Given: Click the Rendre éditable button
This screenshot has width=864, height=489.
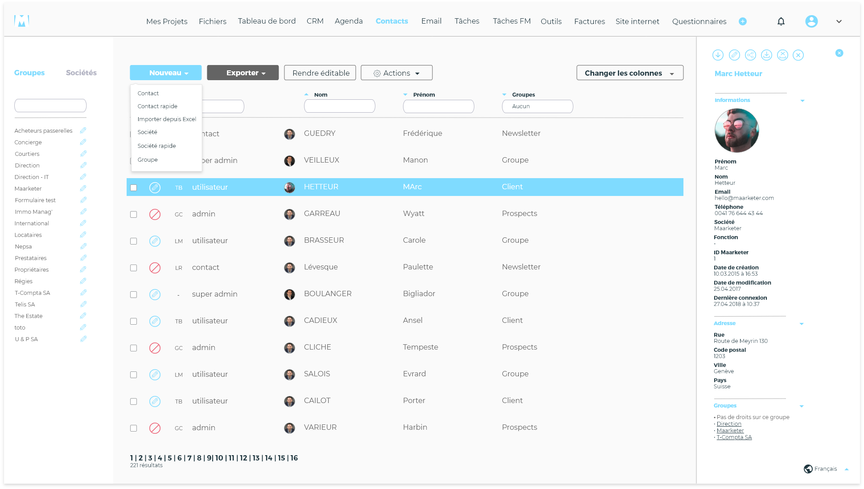Looking at the screenshot, I should [x=321, y=72].
